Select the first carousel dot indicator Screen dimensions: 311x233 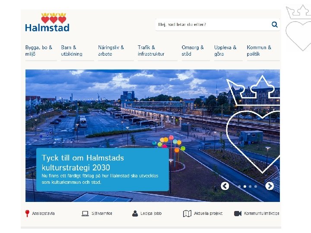(x=239, y=186)
